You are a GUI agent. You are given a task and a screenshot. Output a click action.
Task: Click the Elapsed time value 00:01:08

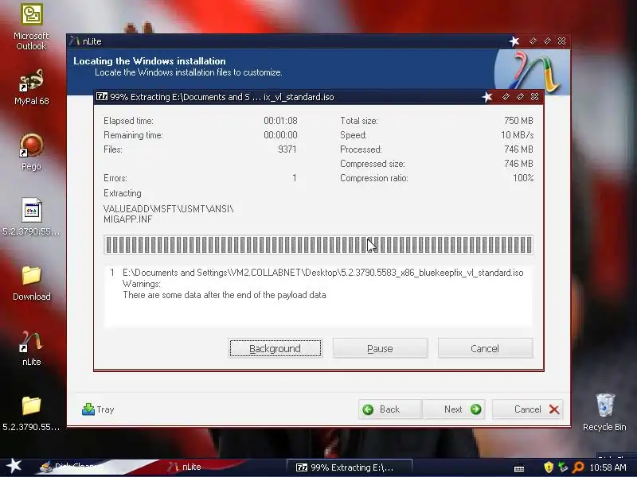(x=280, y=121)
